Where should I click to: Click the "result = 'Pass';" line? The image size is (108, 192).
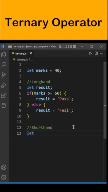(55, 99)
